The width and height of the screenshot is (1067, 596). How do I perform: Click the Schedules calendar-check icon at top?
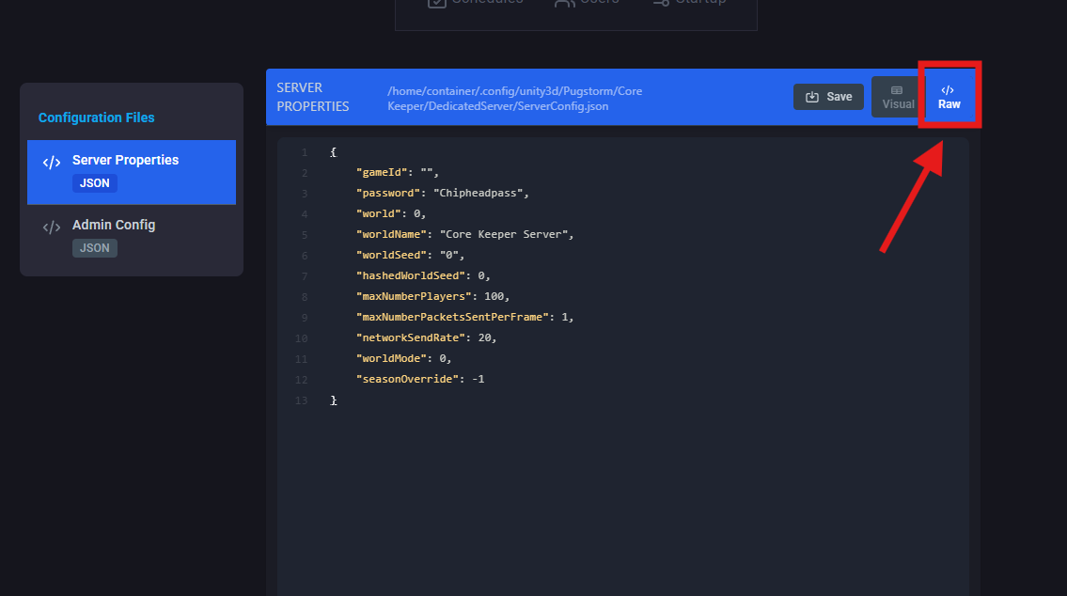[437, 3]
